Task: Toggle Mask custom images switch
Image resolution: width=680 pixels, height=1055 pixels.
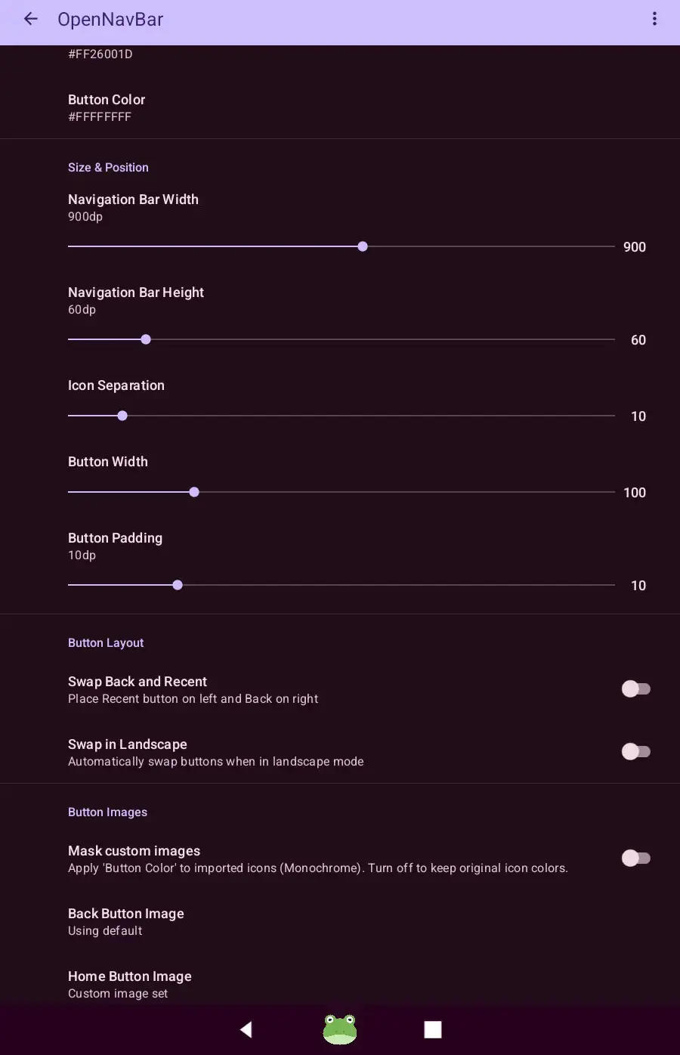Action: [635, 859]
